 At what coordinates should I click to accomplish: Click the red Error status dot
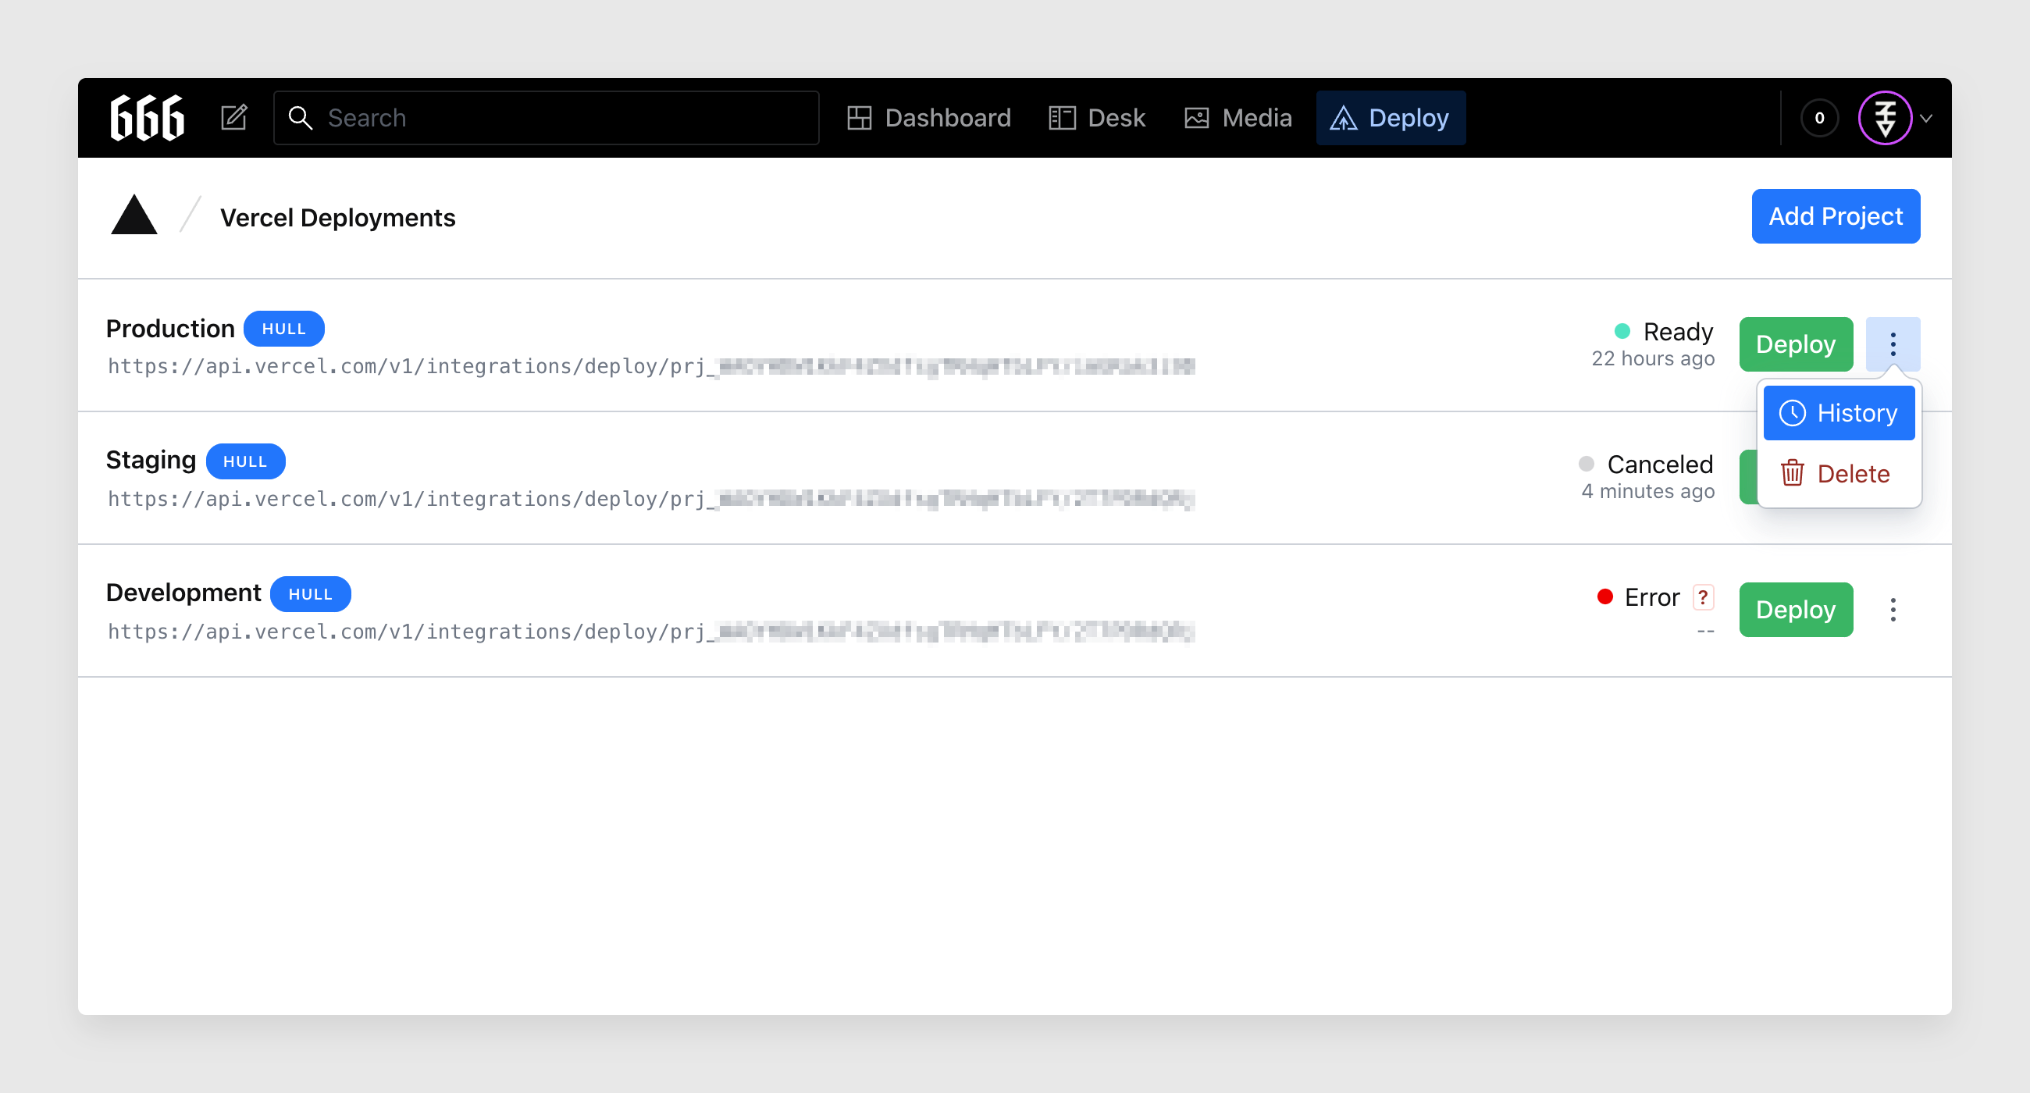point(1604,596)
